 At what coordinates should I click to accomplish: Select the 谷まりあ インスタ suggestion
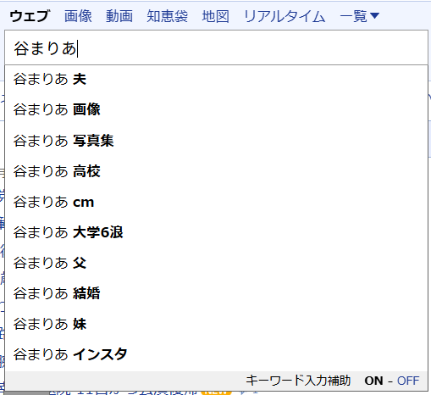tap(216, 354)
